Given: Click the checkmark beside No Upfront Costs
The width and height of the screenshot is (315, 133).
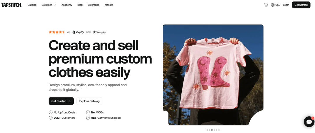Looking at the screenshot, I should pos(51,112).
